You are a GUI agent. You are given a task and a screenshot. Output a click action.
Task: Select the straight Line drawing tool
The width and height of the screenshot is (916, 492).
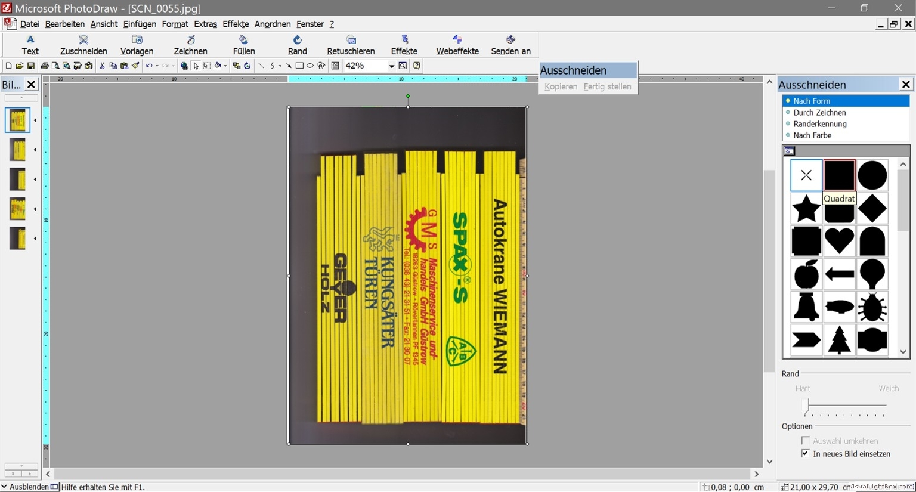[x=261, y=66]
